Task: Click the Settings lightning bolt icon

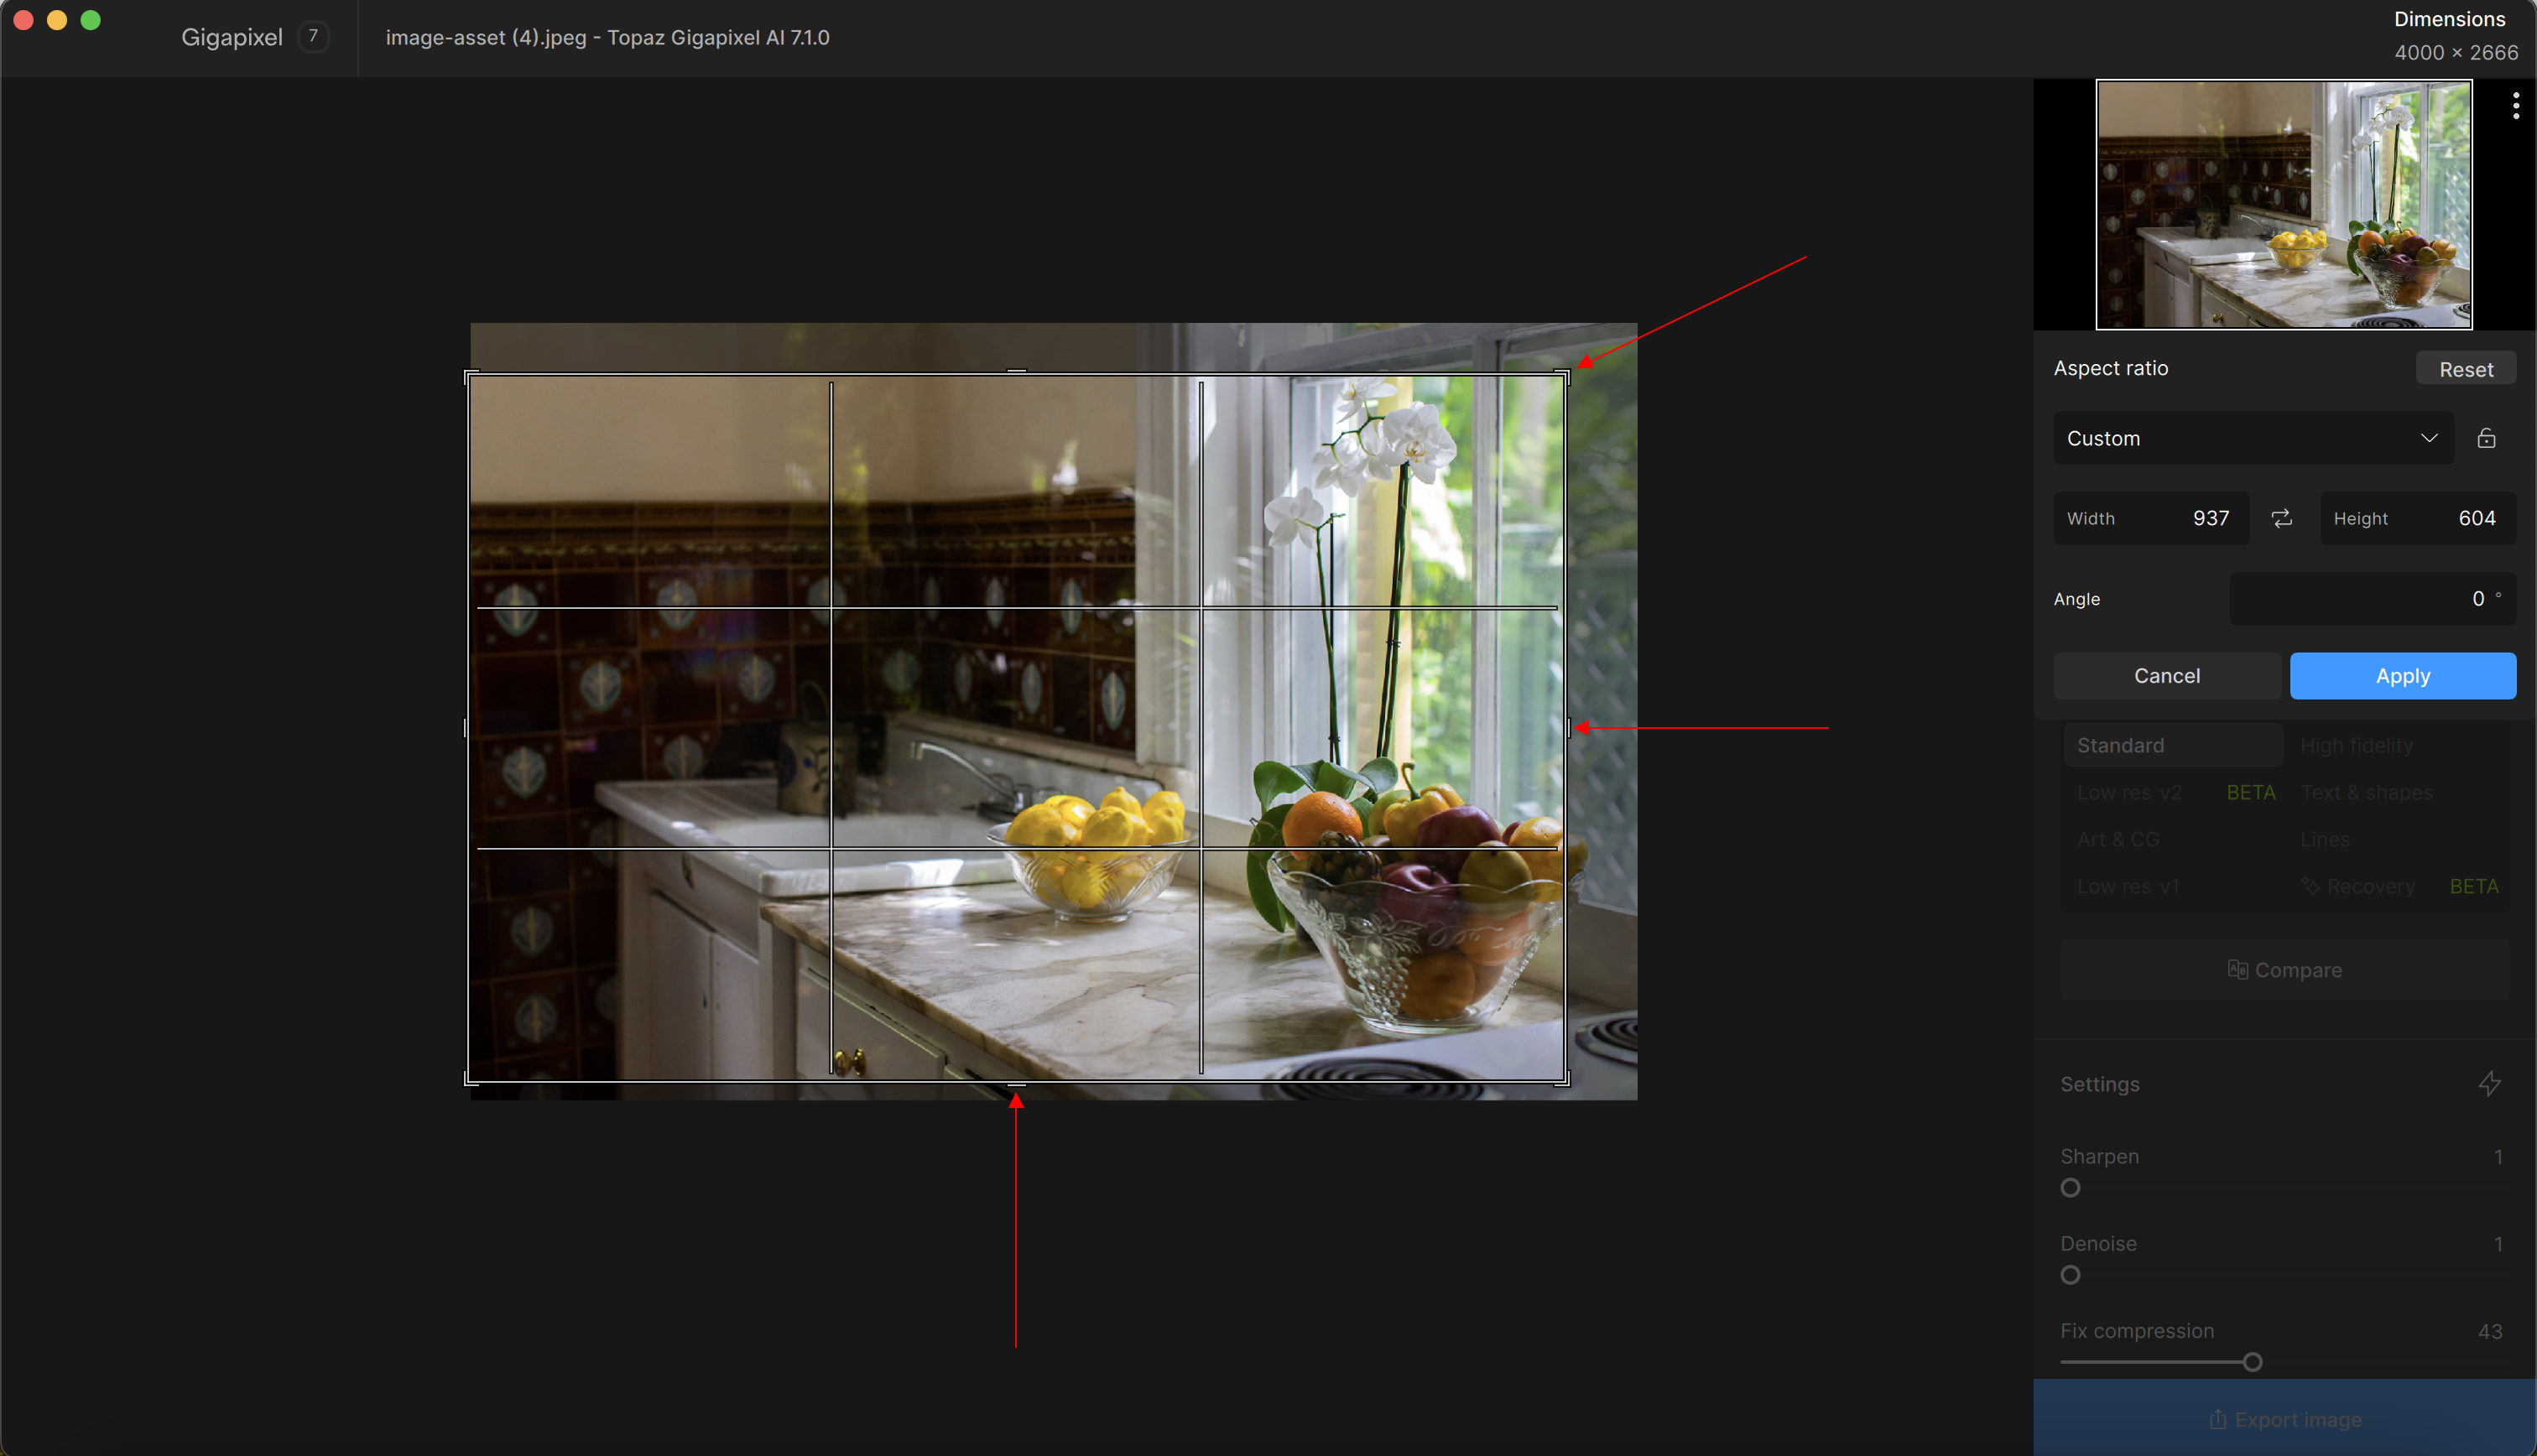Action: pyautogui.click(x=2489, y=1084)
